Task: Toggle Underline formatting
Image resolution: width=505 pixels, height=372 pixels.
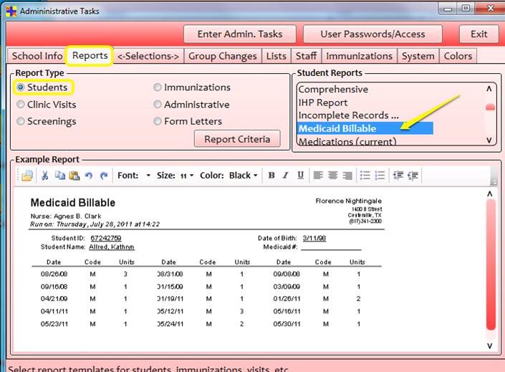Action: point(300,175)
